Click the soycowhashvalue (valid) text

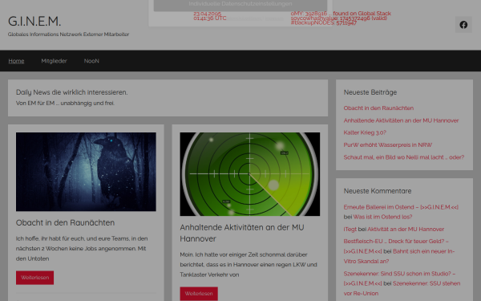339,18
